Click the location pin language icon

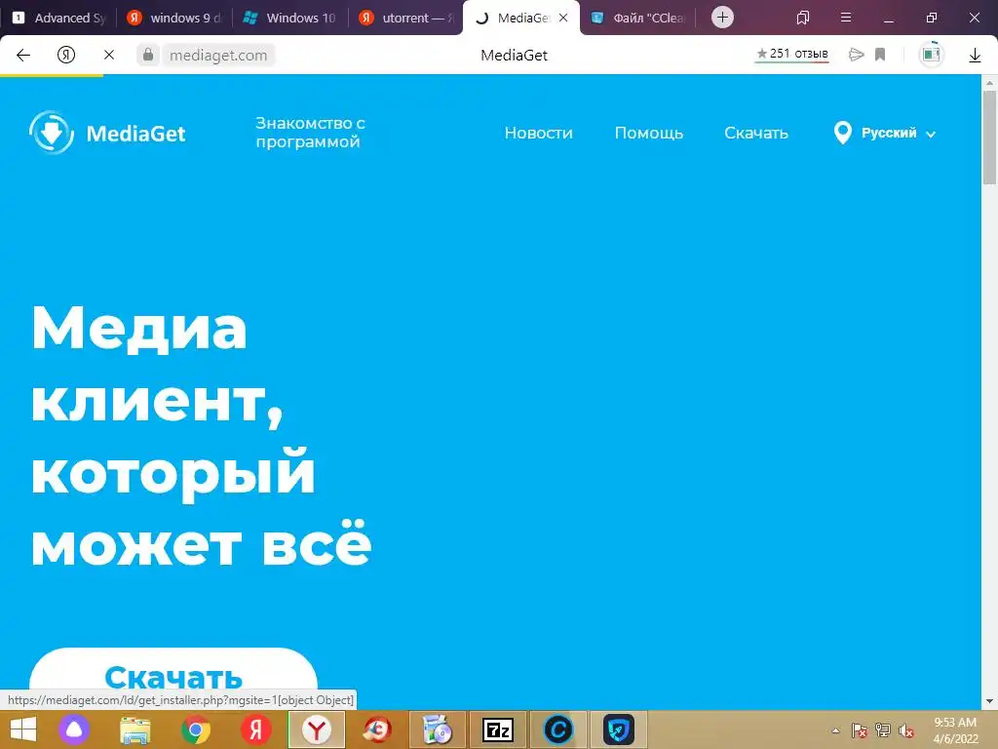point(843,133)
